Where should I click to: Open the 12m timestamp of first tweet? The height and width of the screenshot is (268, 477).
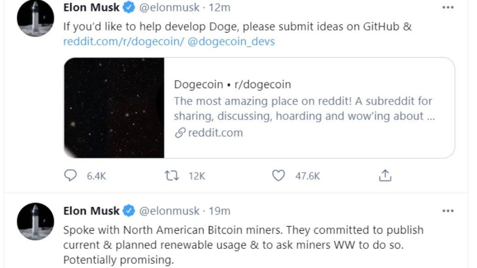[219, 8]
